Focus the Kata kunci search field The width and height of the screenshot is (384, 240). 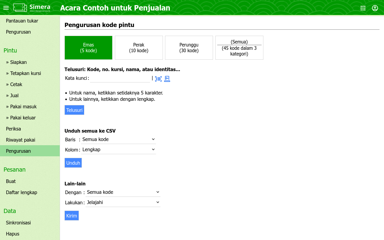120,78
